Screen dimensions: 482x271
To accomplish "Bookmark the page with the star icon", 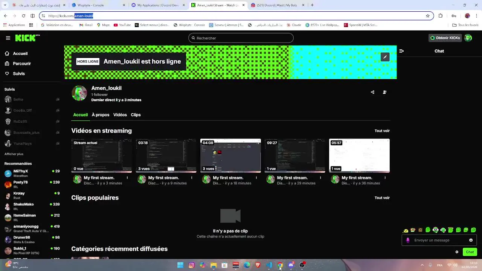I will coord(428,16).
